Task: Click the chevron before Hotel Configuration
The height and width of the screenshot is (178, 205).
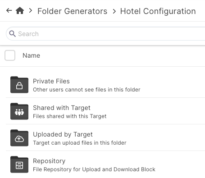Action: tap(114, 11)
